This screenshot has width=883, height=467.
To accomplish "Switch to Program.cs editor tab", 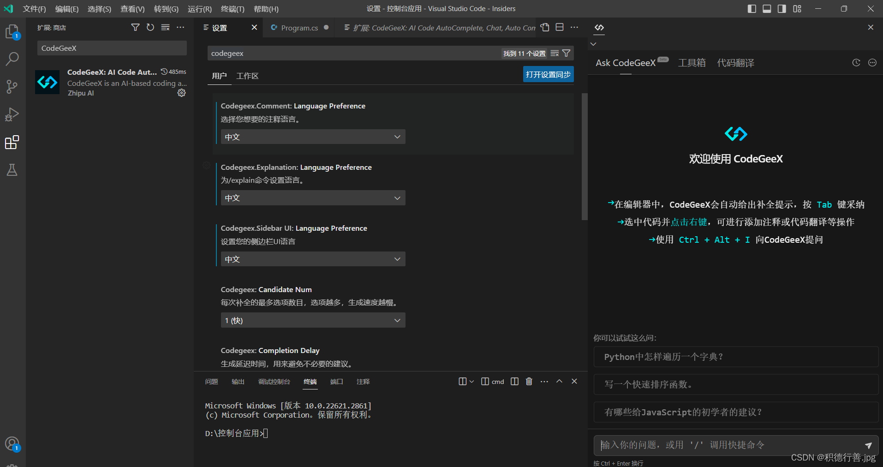I will (x=299, y=28).
